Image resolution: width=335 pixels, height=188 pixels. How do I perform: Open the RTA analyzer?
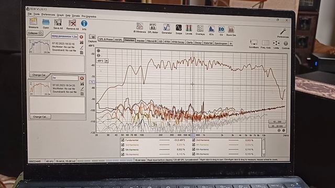coord(211,29)
